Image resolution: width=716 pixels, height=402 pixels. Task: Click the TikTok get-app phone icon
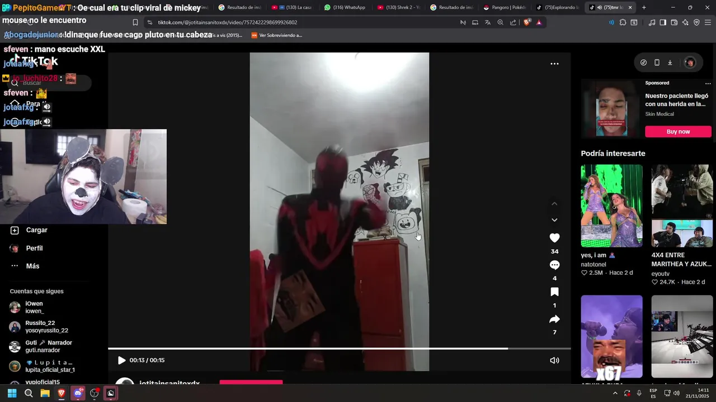tap(657, 63)
